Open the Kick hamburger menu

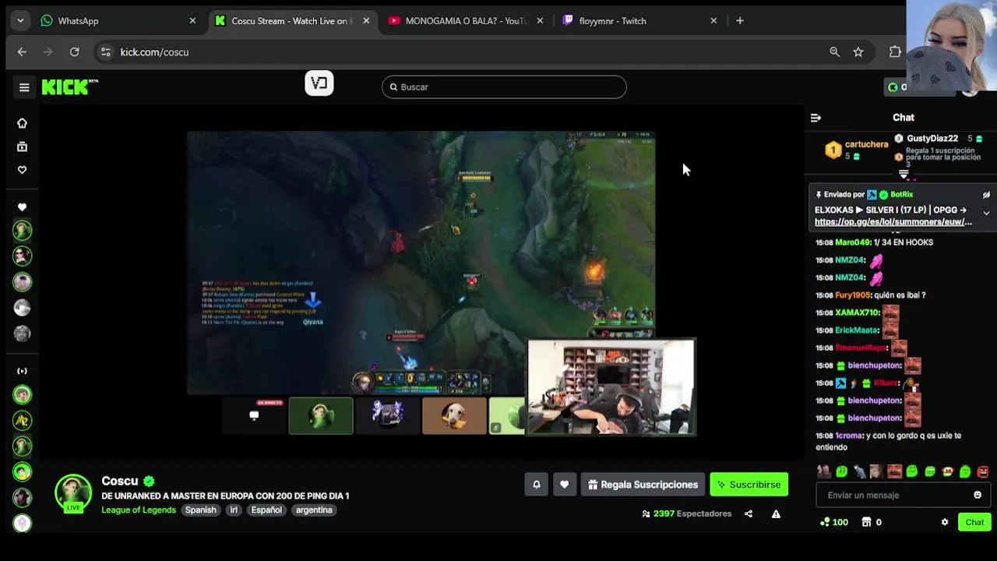point(24,87)
